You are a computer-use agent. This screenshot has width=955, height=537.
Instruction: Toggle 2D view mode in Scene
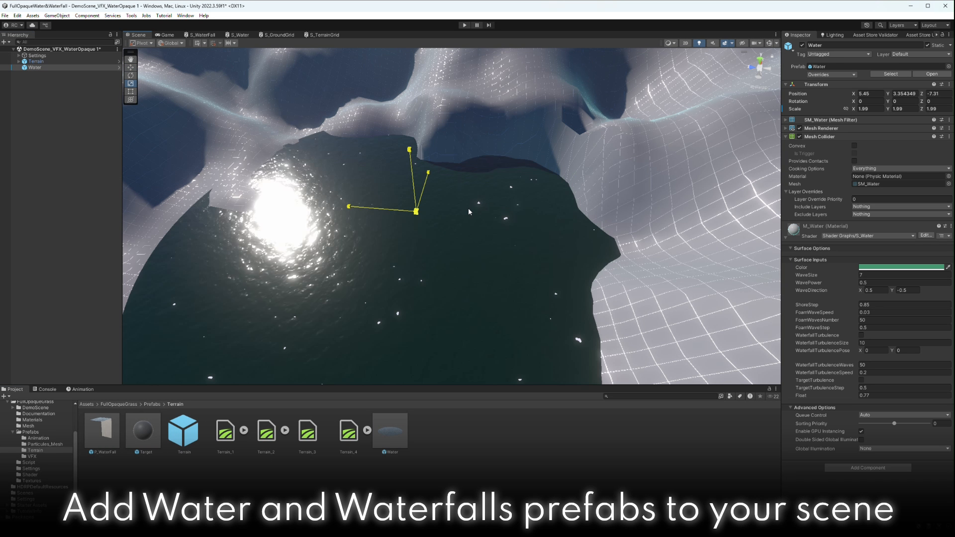tap(685, 43)
